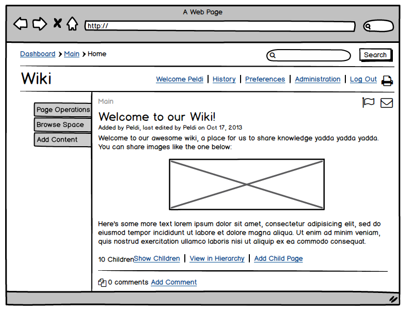
Task: Focus the browser URL address bar
Action: [220, 26]
